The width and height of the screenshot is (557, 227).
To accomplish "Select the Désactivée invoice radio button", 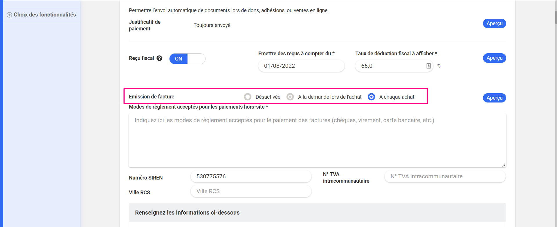I will coord(248,97).
